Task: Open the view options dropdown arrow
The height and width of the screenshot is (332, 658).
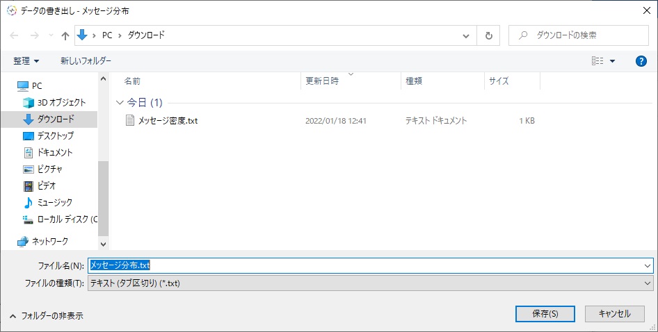Action: click(612, 61)
